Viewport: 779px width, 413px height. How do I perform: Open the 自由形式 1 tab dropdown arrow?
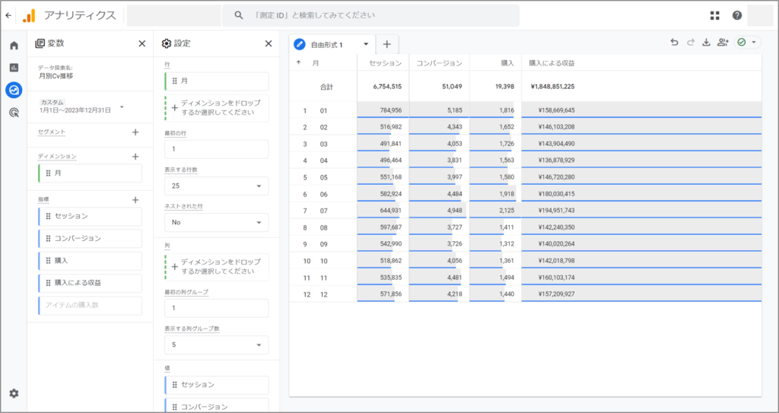(x=366, y=44)
